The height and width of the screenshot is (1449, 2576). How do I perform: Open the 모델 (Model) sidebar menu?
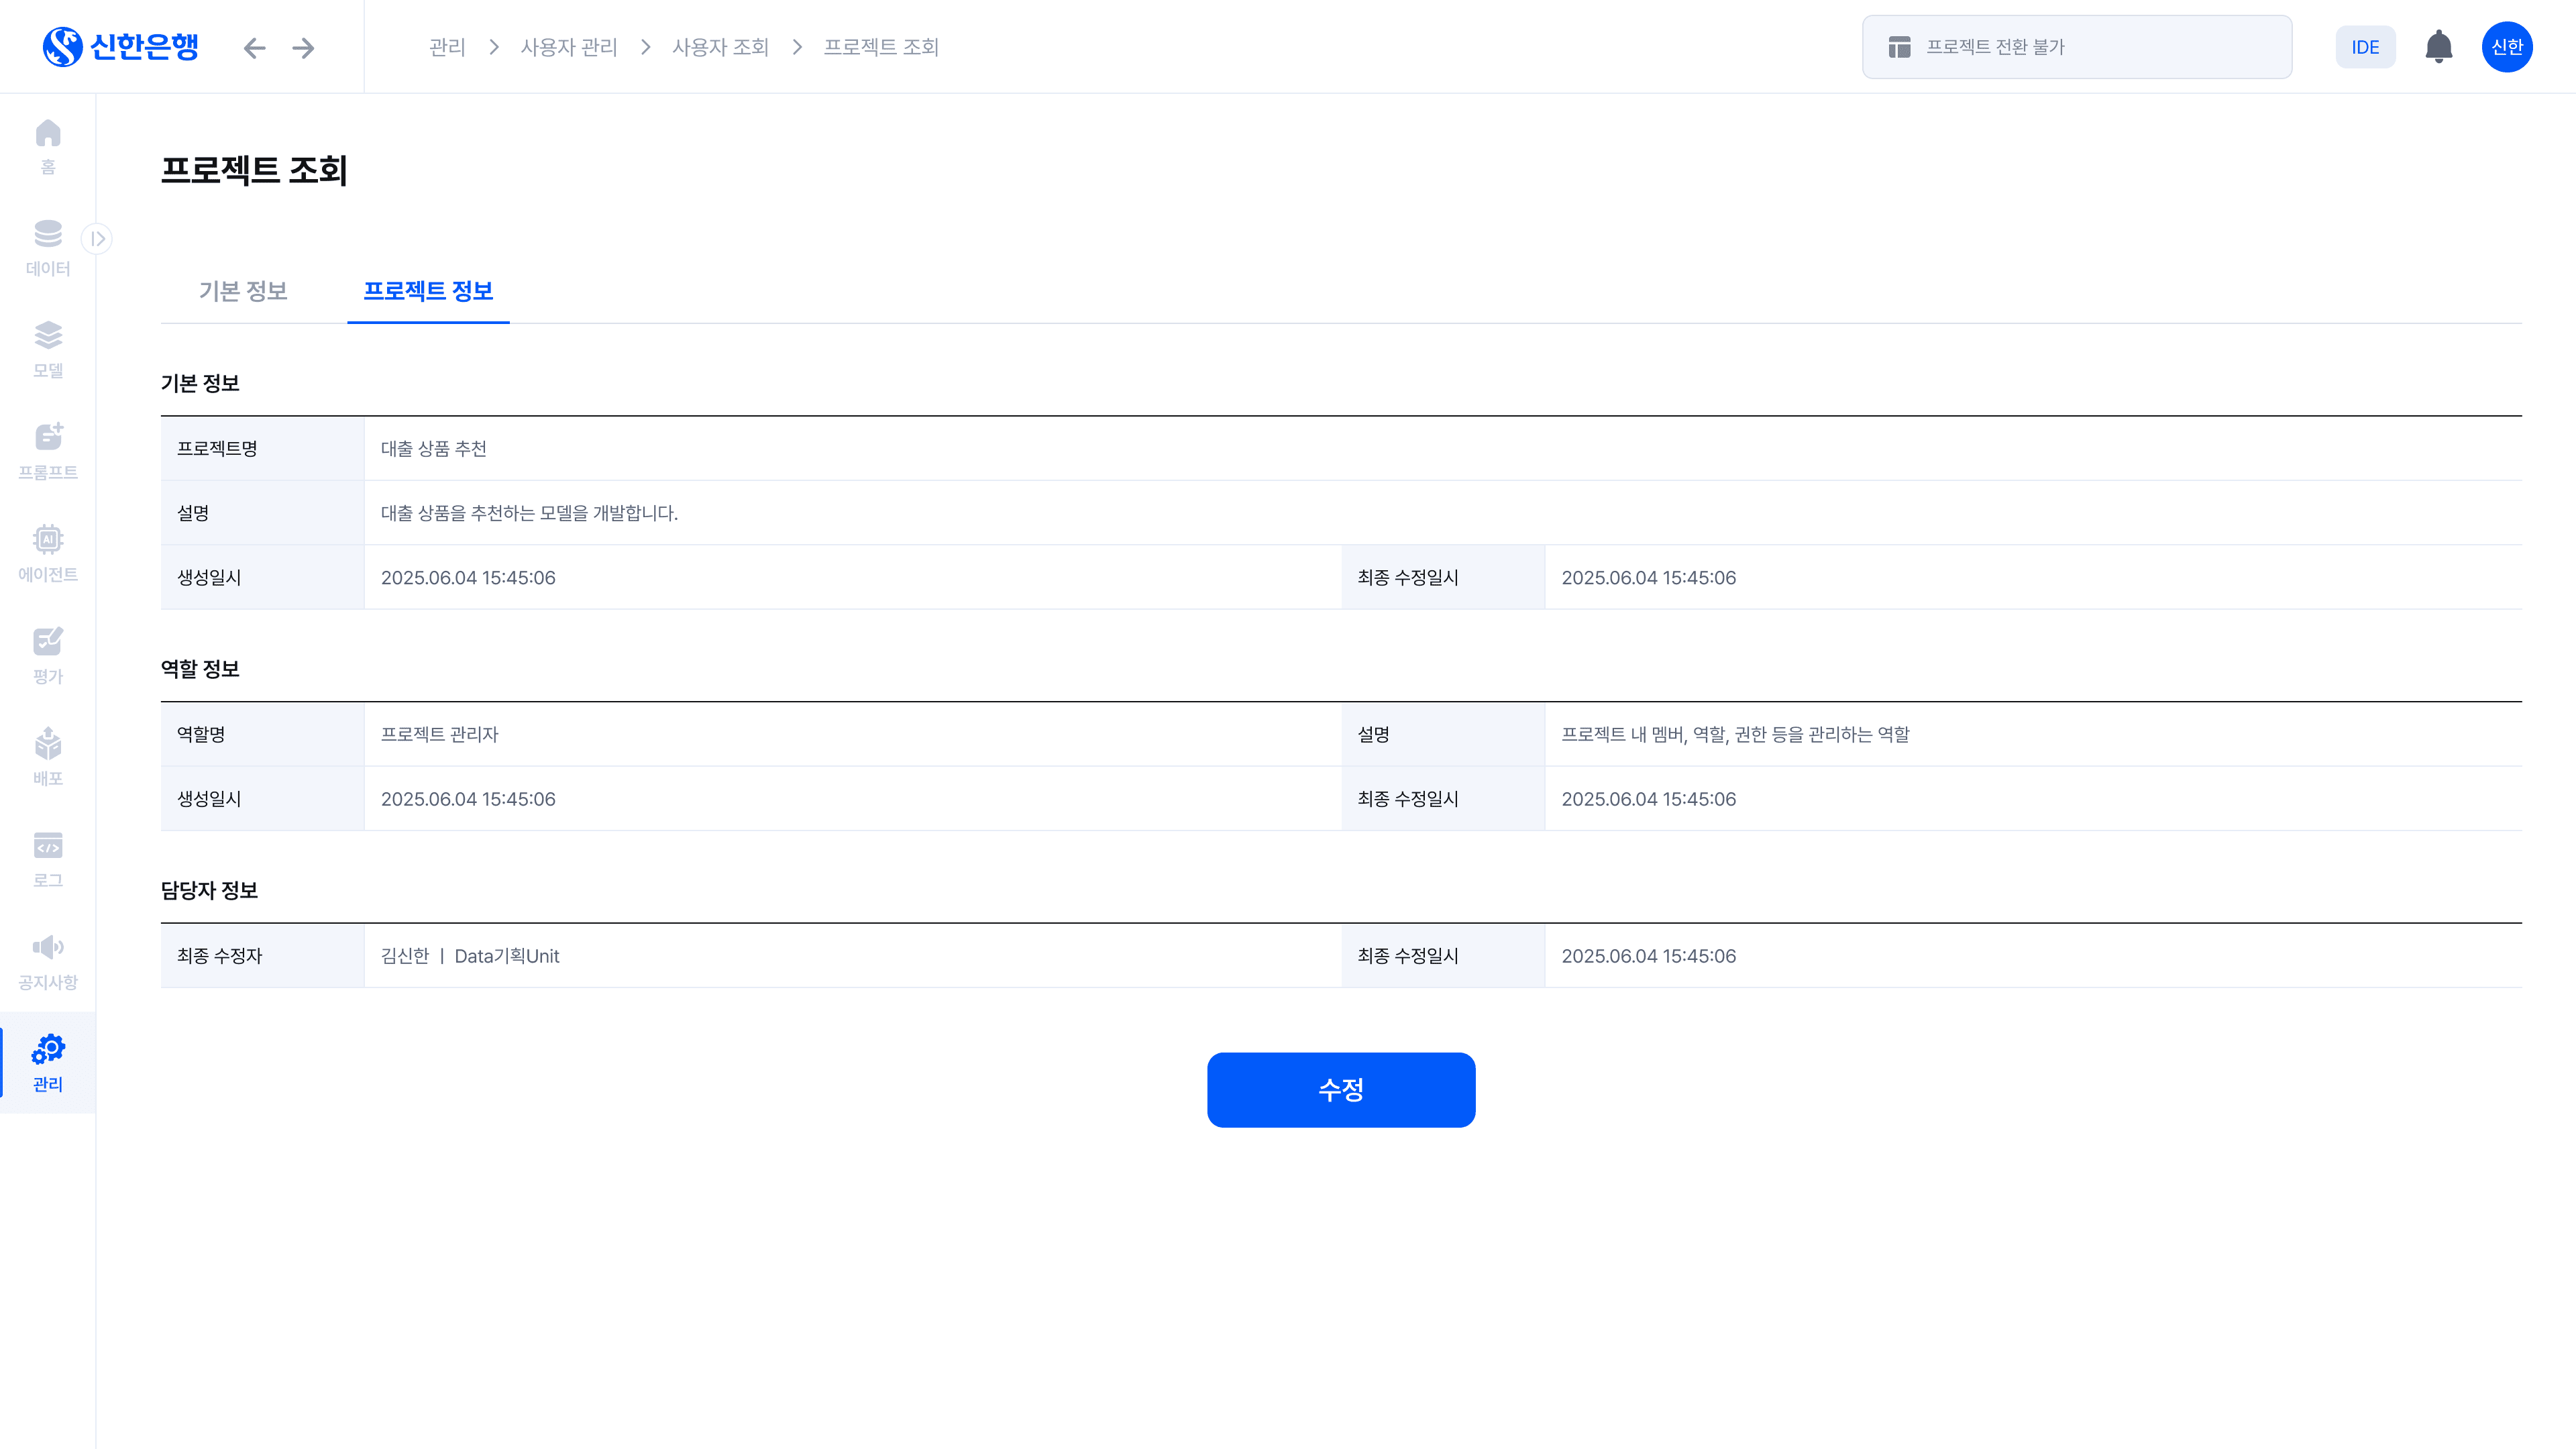click(47, 349)
